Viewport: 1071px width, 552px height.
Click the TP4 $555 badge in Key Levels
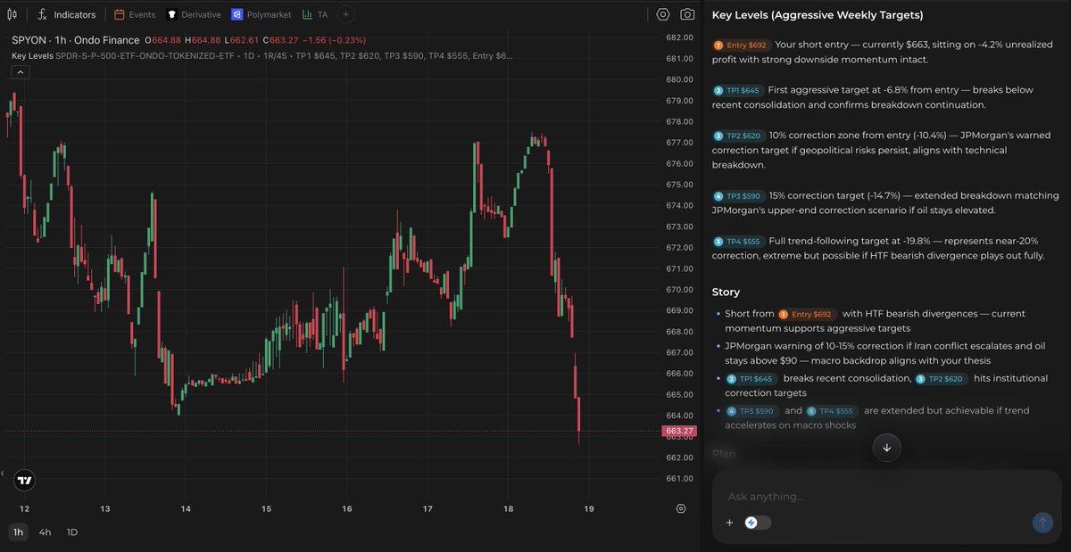[737, 242]
